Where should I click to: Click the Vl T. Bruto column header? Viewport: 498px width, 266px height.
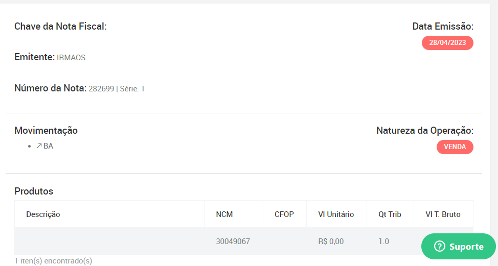(x=443, y=214)
